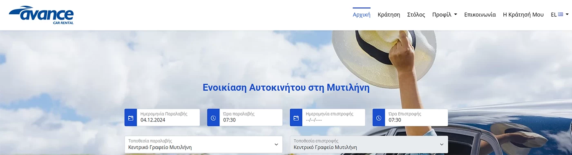Click the Ημερομηνία επιστροφής date field
The image size is (572, 155).
pyautogui.click(x=334, y=117)
